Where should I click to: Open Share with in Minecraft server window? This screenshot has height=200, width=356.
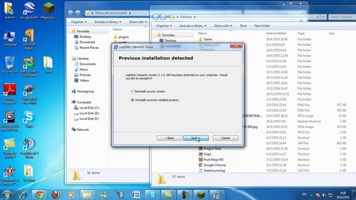pyautogui.click(x=138, y=22)
